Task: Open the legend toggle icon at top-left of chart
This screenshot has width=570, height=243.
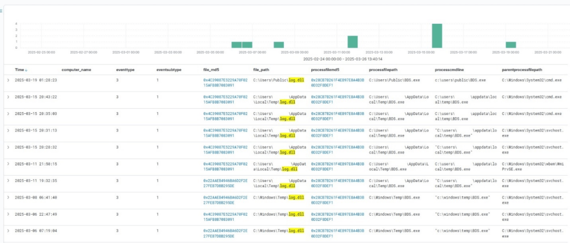Action: coord(1,11)
